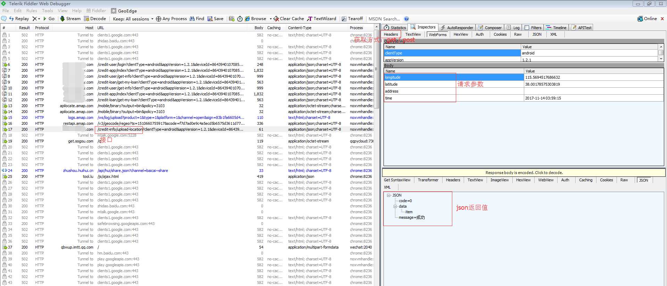The height and width of the screenshot is (286, 667).
Task: Click QueryString grid scroll-up arrow
Action: tap(661, 46)
